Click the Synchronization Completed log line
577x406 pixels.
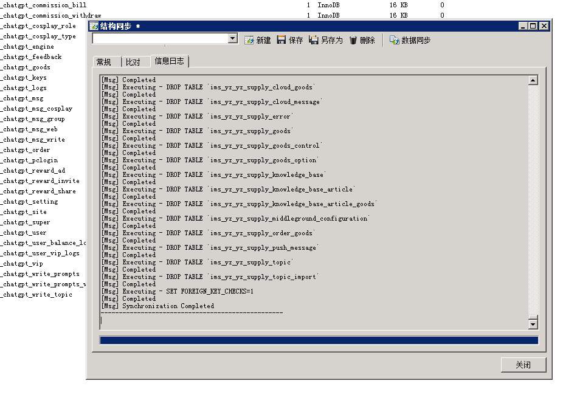tap(168, 306)
